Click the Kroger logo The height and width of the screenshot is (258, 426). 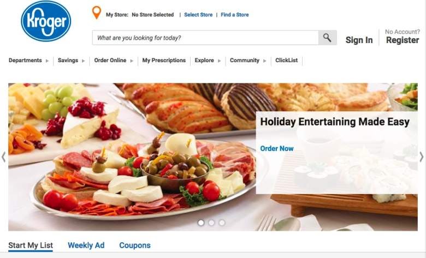coord(46,21)
